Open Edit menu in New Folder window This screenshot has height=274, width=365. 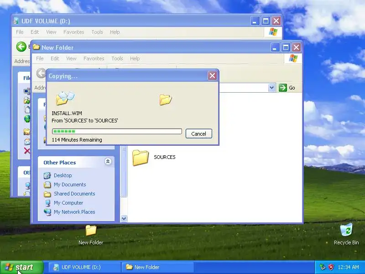pyautogui.click(x=55, y=58)
